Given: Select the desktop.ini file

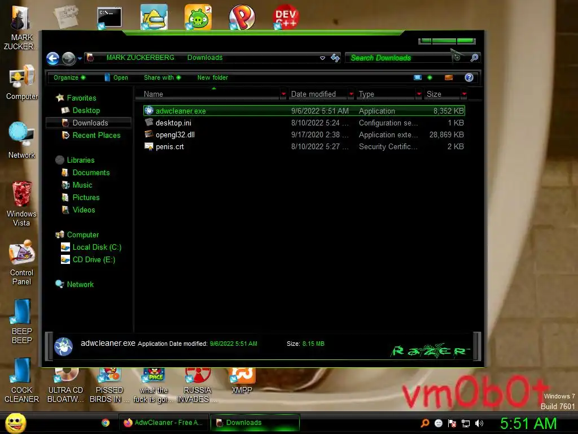Looking at the screenshot, I should (304, 123).
